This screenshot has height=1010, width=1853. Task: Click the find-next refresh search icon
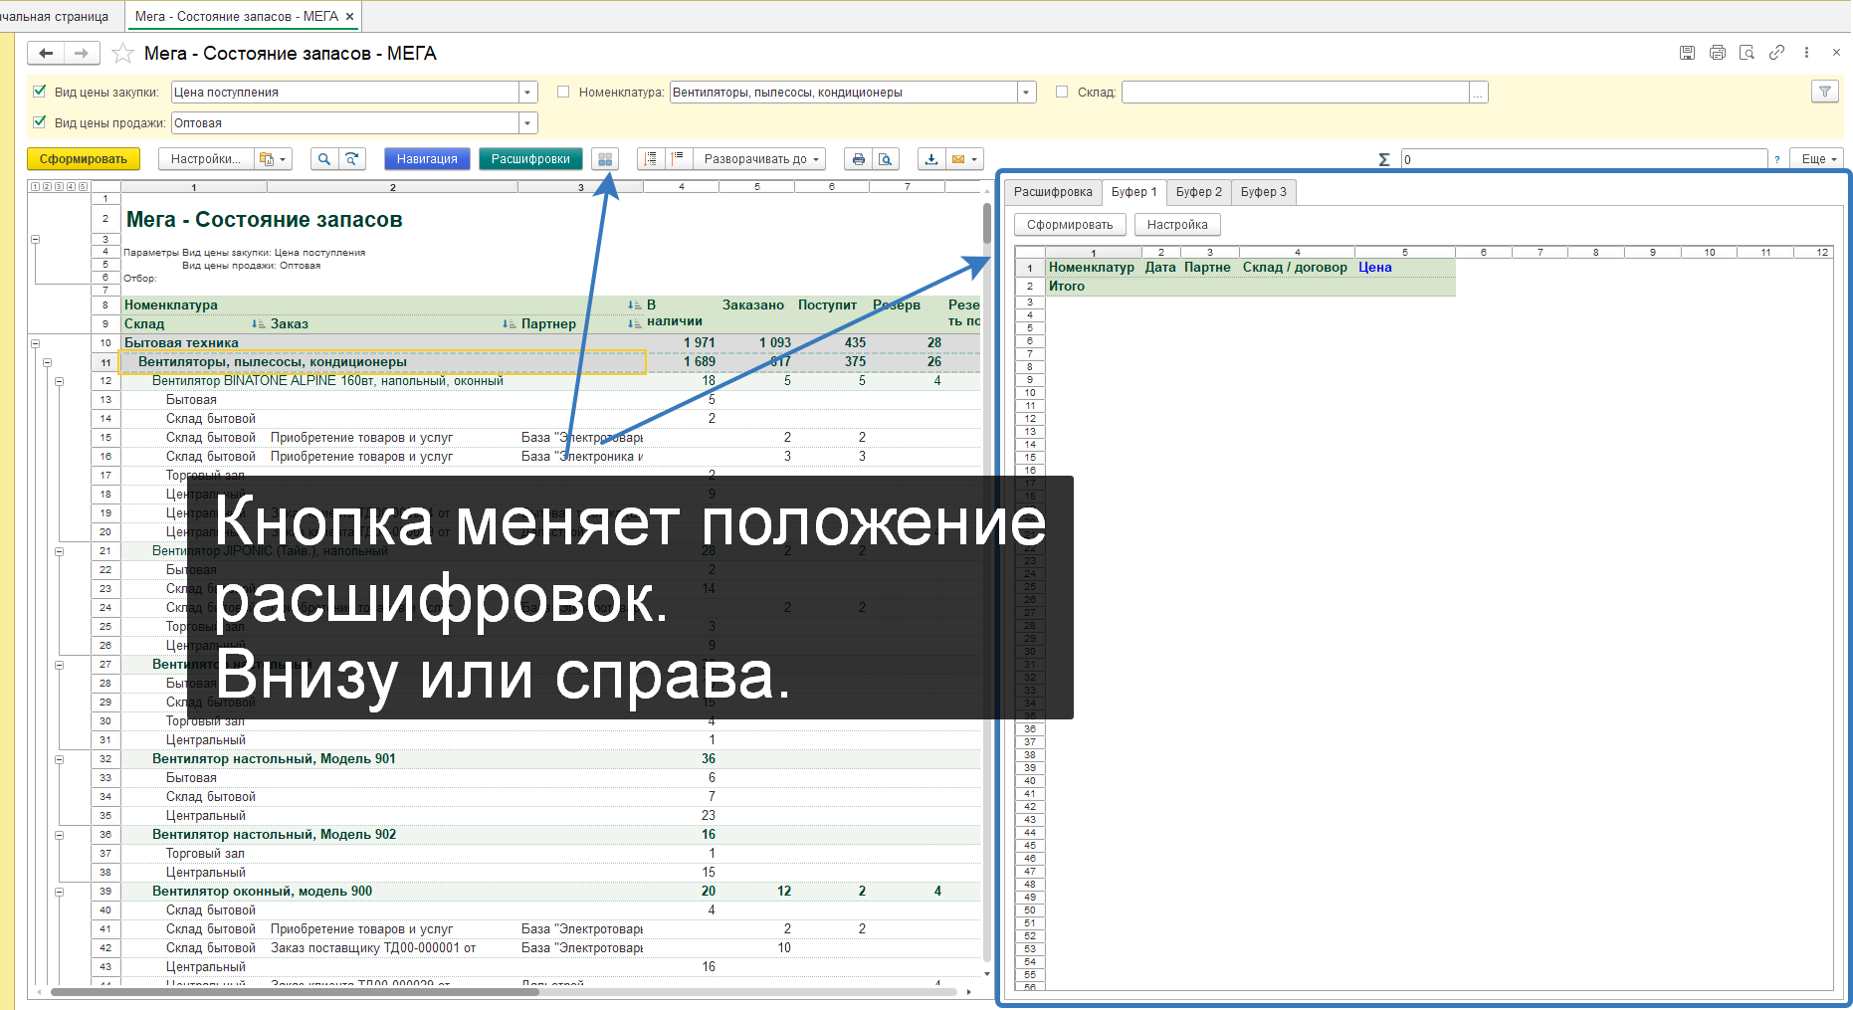(352, 159)
